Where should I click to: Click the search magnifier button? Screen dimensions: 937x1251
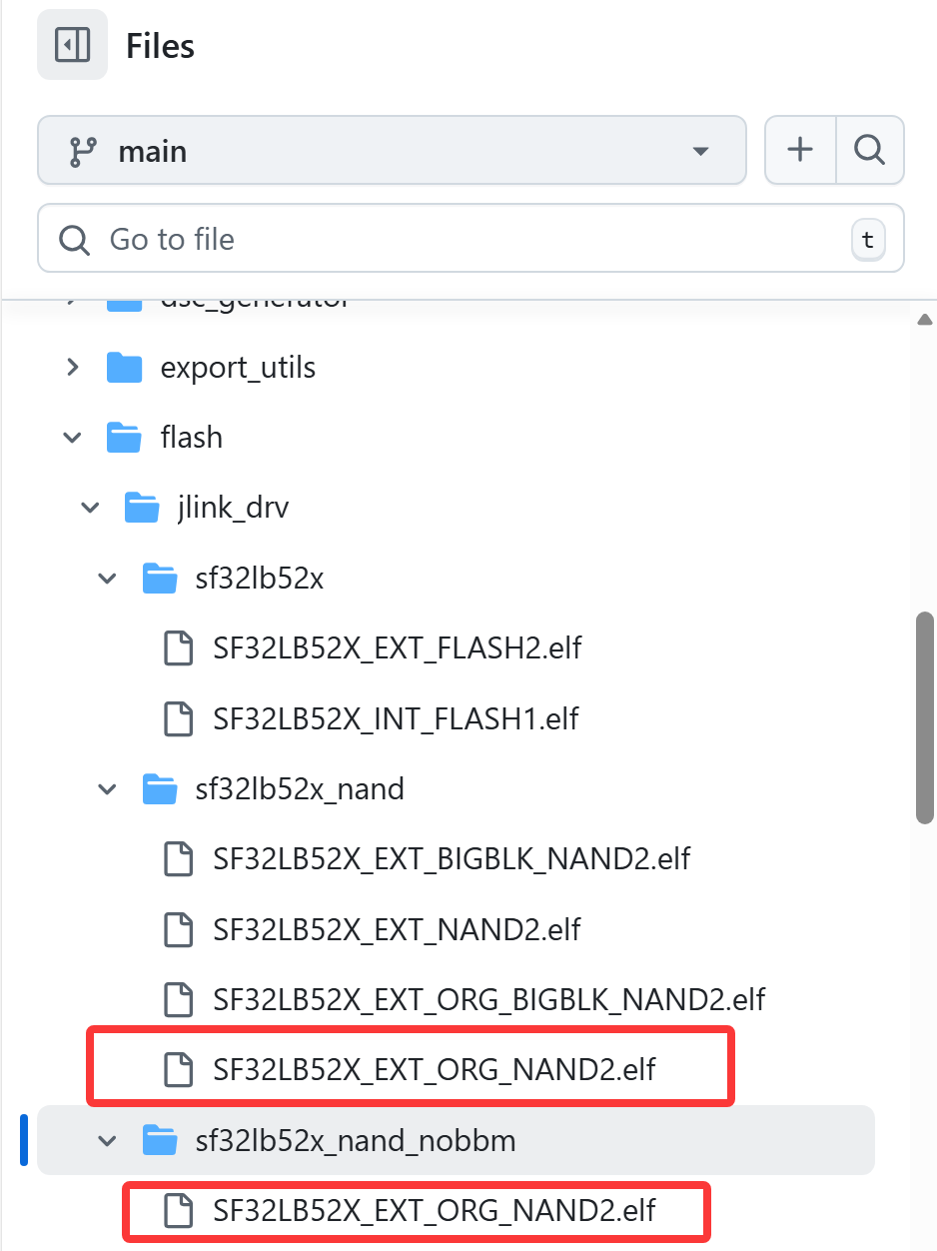click(869, 151)
